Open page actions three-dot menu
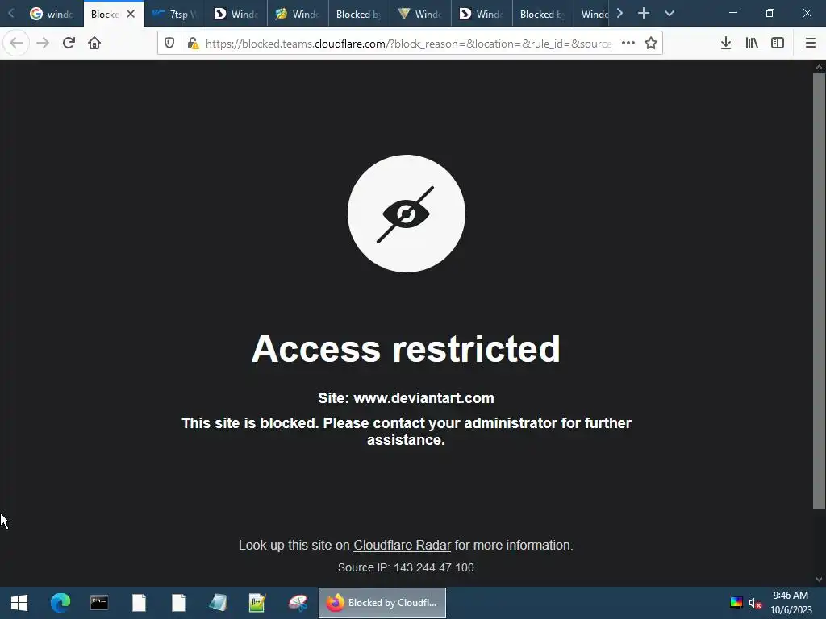 (x=628, y=44)
